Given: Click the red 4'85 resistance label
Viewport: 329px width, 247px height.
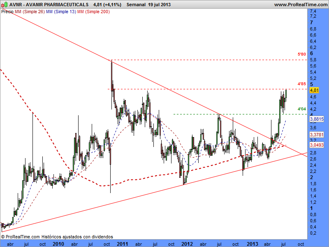Looking at the screenshot, I should (x=302, y=84).
